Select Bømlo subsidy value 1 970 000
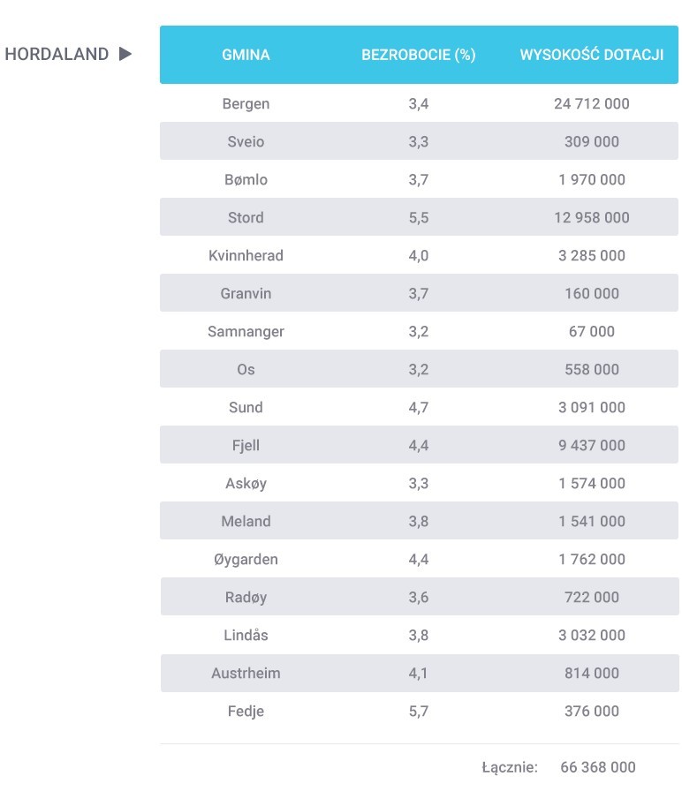The height and width of the screenshot is (799, 682). (x=592, y=179)
